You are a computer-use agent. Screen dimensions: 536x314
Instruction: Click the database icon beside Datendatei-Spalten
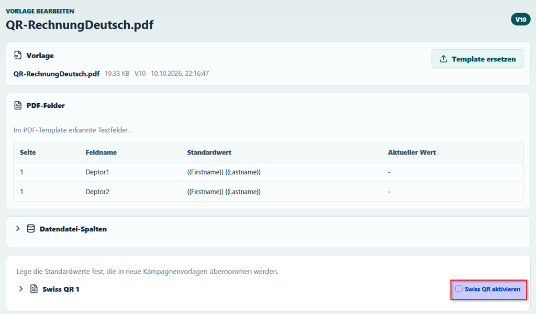[31, 229]
